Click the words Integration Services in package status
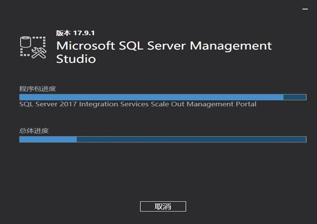 click(x=113, y=104)
